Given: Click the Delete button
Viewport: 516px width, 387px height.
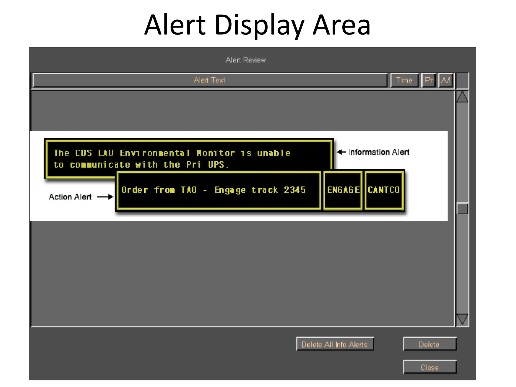Looking at the screenshot, I should (x=430, y=344).
